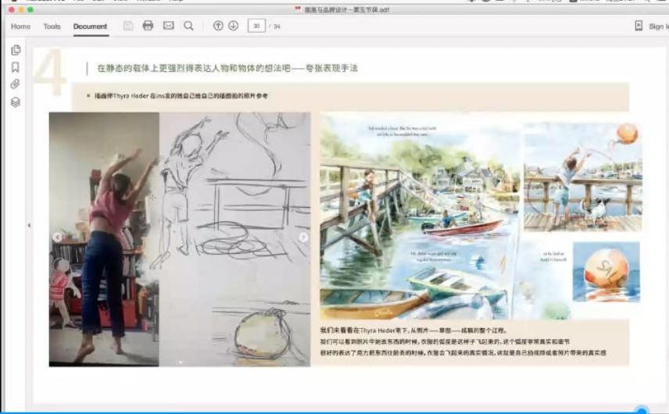The width and height of the screenshot is (669, 414).
Task: Expand the left navigation pane arrow
Action: point(29,226)
